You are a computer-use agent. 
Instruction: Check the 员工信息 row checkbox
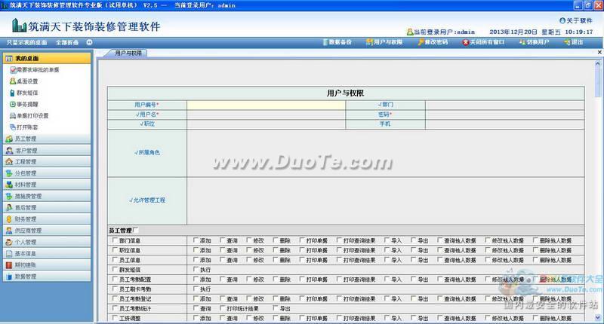[115, 260]
